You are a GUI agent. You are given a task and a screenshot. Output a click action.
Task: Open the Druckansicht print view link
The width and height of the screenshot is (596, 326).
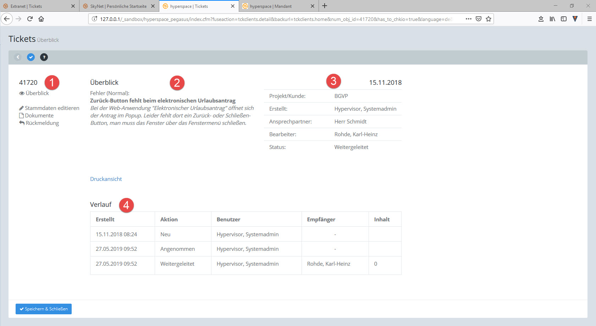106,179
